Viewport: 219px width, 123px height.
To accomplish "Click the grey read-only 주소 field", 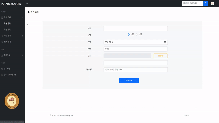I will point(127,56).
